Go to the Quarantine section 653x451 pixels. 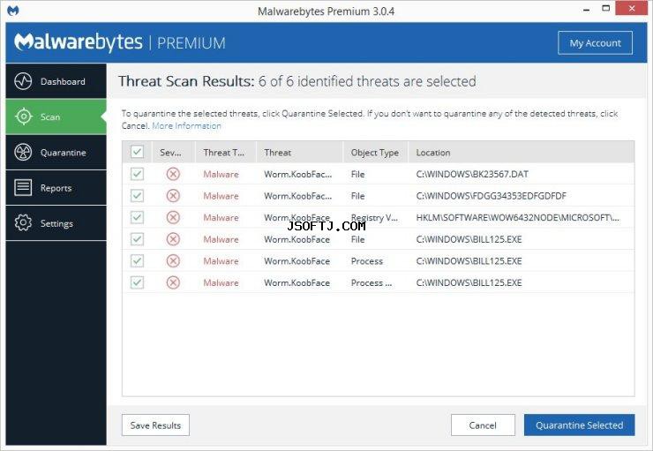56,152
